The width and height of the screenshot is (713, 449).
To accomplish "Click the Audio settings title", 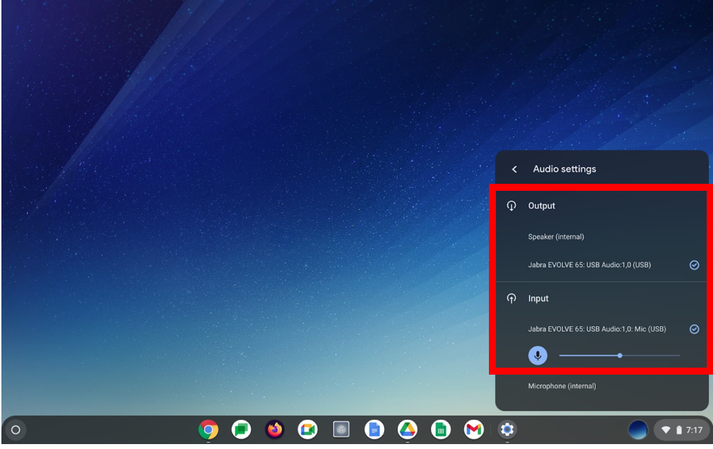I will pos(564,169).
